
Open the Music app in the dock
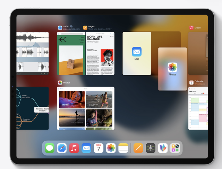(74, 148)
